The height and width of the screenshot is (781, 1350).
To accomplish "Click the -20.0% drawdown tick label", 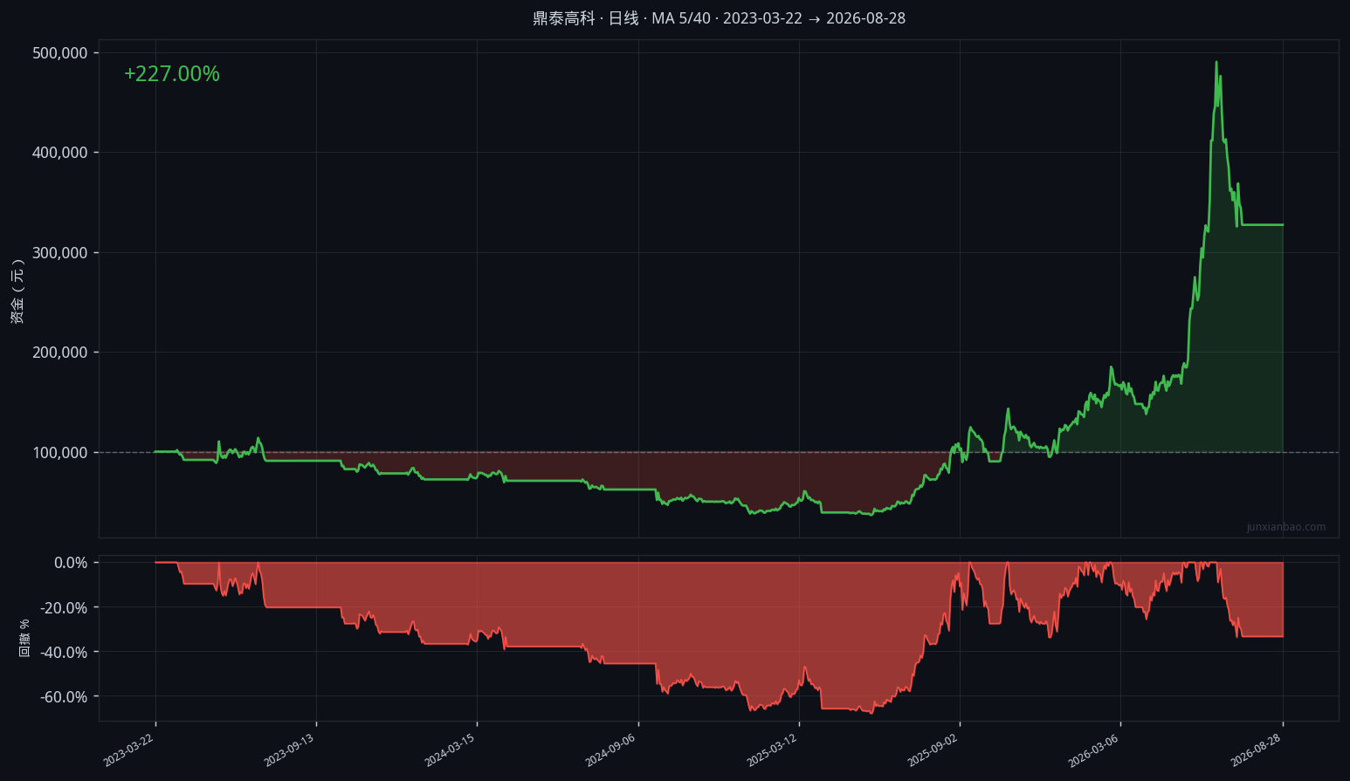I will (x=65, y=607).
